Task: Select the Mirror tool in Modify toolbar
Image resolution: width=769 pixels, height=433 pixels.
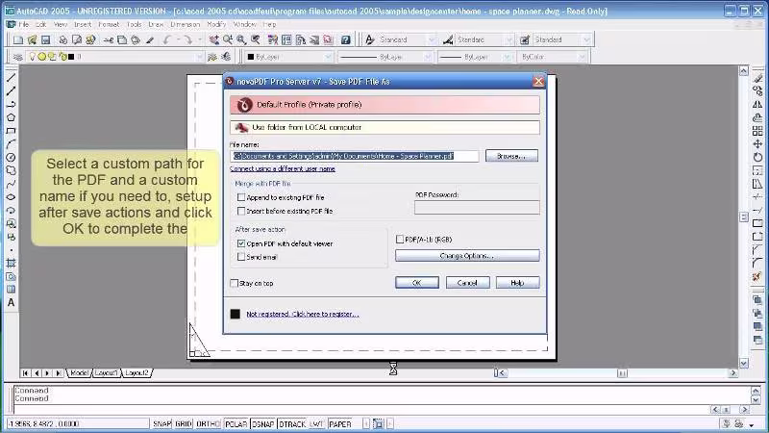Action: 757,104
